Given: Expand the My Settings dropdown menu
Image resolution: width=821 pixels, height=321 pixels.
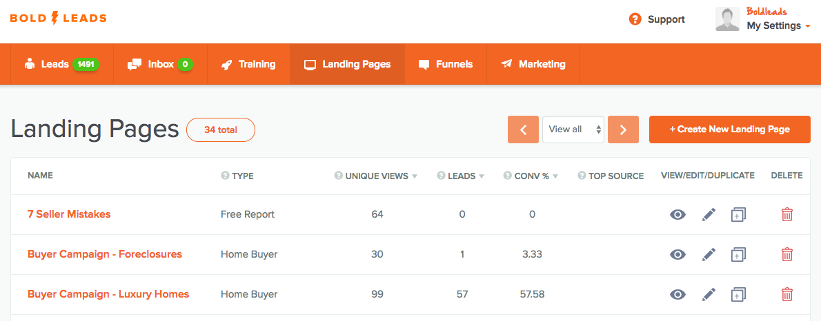Looking at the screenshot, I should tap(779, 25).
